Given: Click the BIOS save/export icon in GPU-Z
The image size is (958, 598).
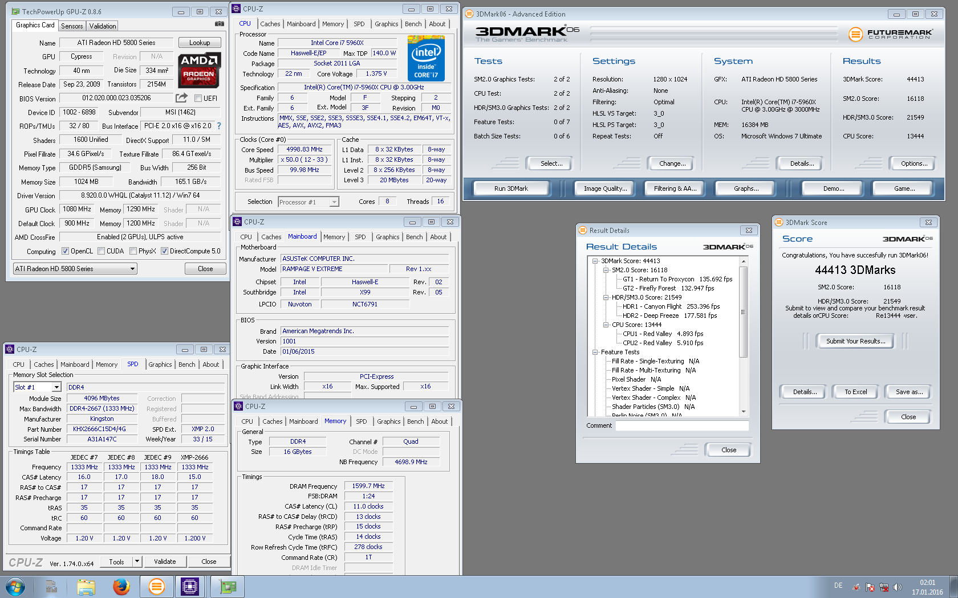Looking at the screenshot, I should tap(182, 98).
